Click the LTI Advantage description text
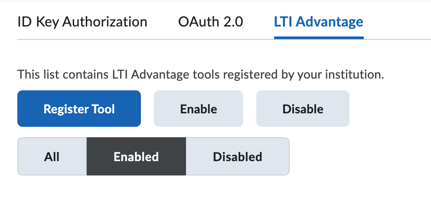This screenshot has width=431, height=205. [x=201, y=75]
